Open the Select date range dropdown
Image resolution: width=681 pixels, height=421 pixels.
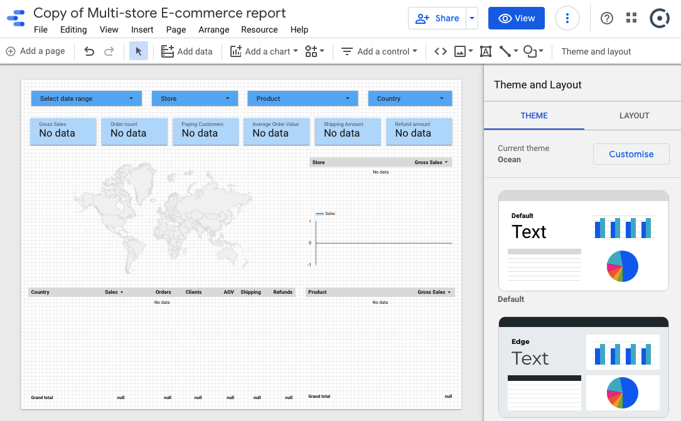[x=87, y=98]
